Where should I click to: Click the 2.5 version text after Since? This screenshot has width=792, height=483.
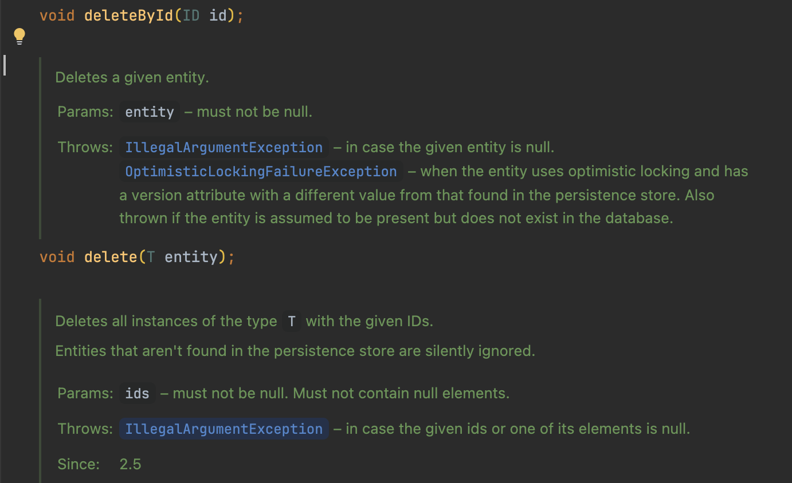click(x=130, y=464)
